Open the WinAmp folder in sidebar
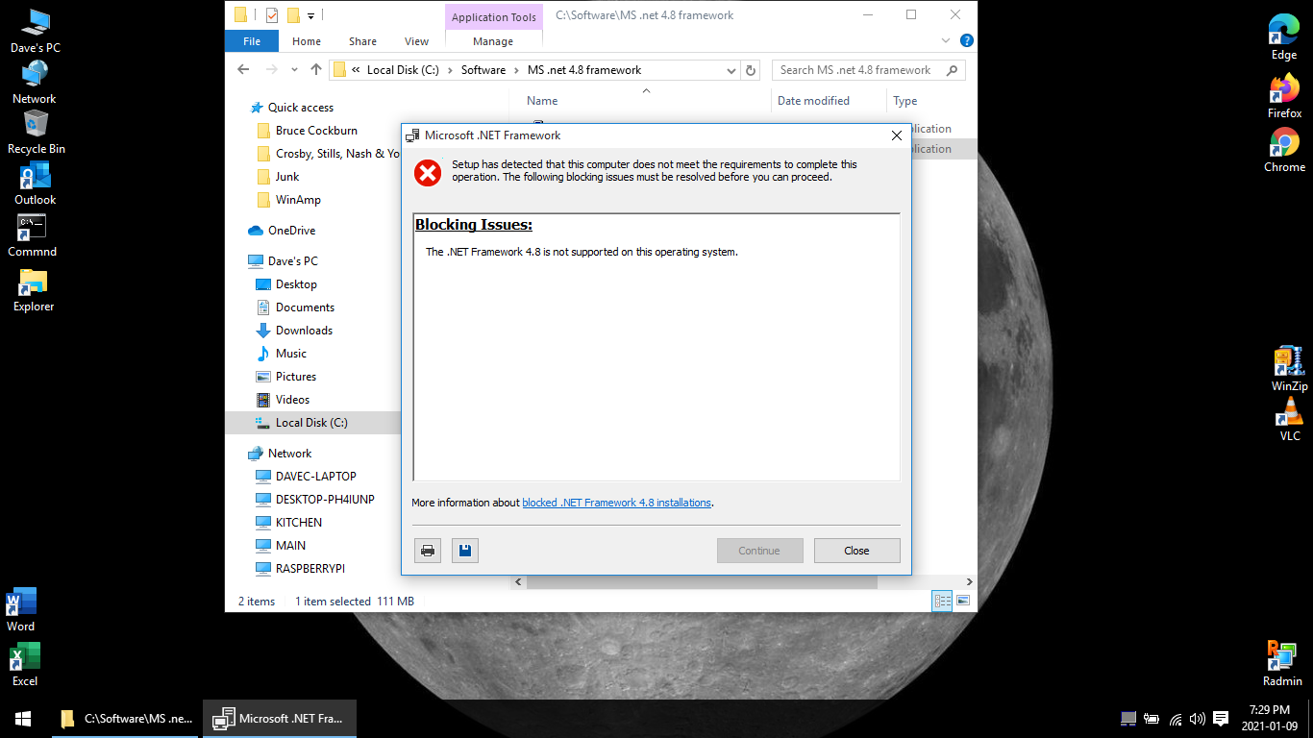 (298, 200)
